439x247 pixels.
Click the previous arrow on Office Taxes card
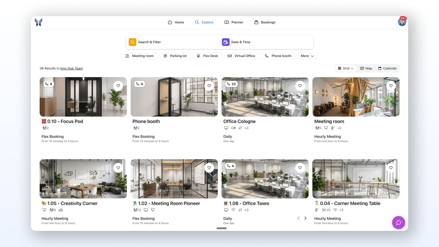[x=298, y=218]
